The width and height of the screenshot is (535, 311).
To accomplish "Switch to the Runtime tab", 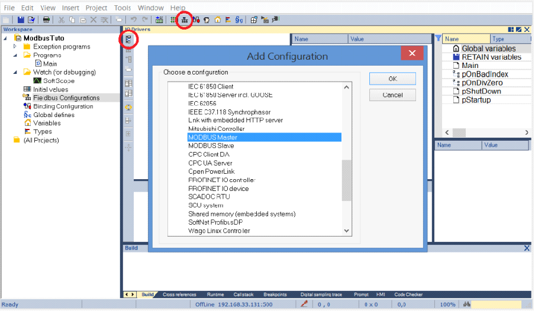I will coord(215,294).
